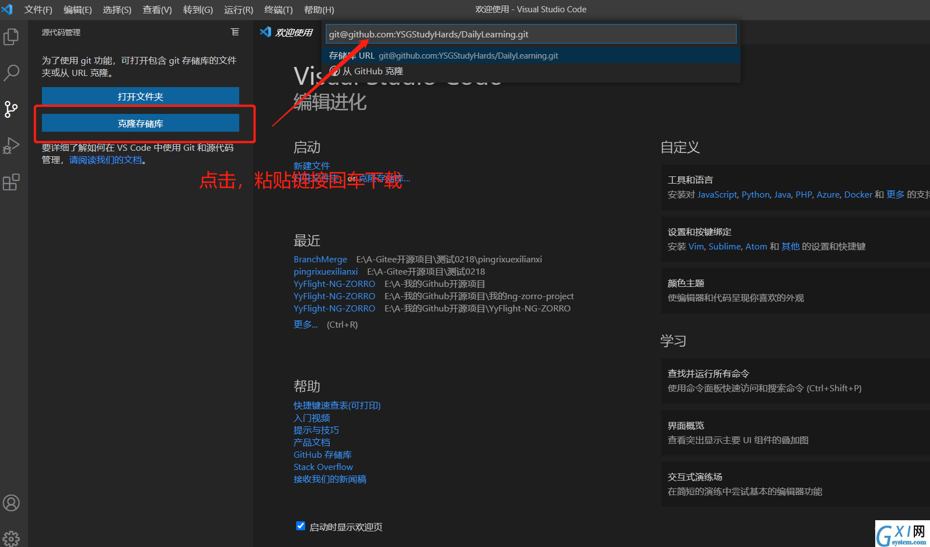This screenshot has height=547, width=930.
Task: Open the 编辑(E) menu
Action: tap(78, 9)
